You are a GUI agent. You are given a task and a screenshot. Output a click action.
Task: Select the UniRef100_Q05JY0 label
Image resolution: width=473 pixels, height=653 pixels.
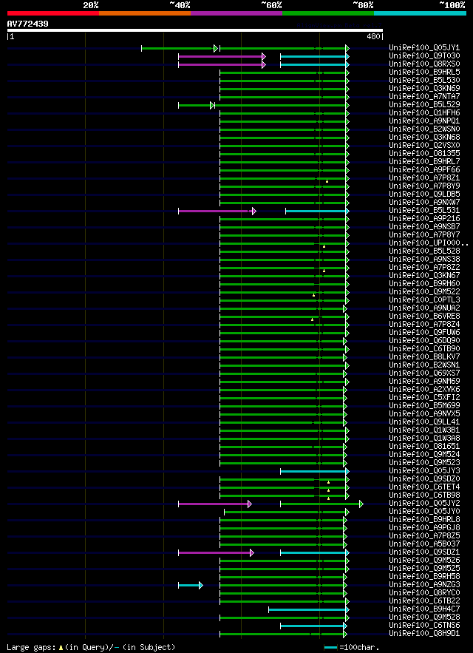coord(424,512)
